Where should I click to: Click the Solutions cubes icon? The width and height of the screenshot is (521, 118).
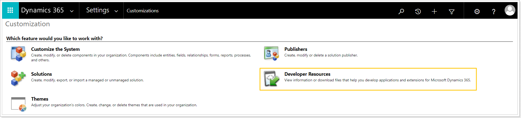(x=18, y=78)
